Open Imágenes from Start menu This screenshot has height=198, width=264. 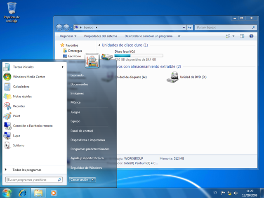pos(77,93)
